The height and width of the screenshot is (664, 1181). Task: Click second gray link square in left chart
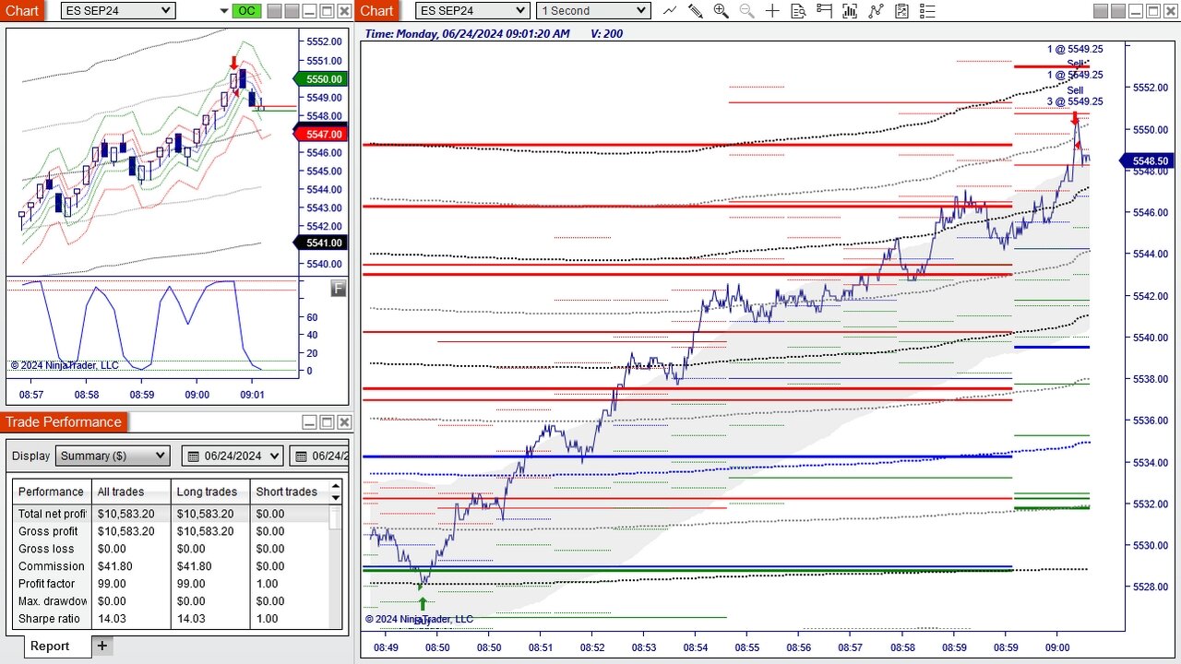pos(292,11)
